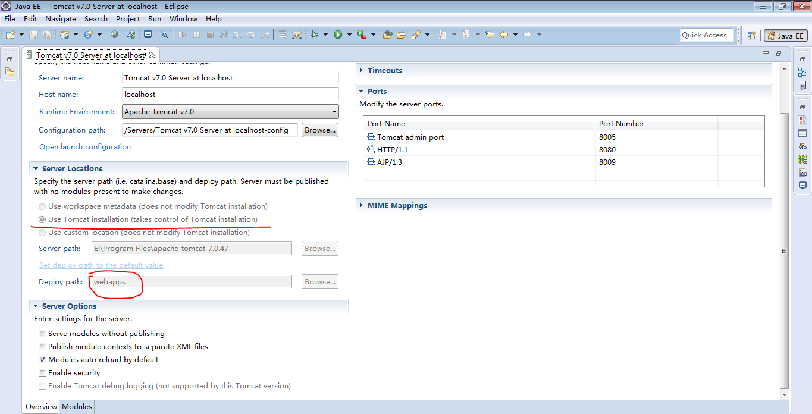The image size is (812, 414).
Task: Open the Project menu
Action: [128, 19]
